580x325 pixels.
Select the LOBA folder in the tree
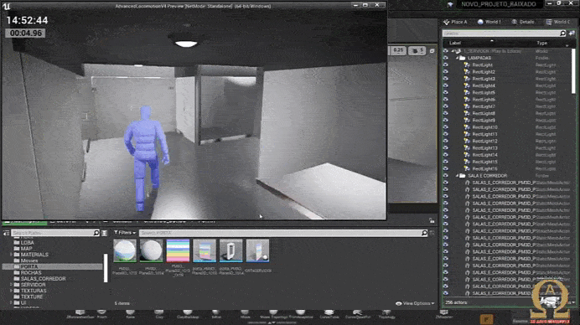28,243
